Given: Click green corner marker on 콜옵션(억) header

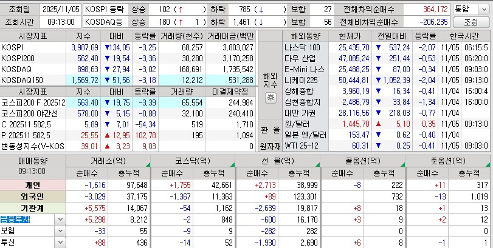Looking at the screenshot, I should click(x=402, y=164).
